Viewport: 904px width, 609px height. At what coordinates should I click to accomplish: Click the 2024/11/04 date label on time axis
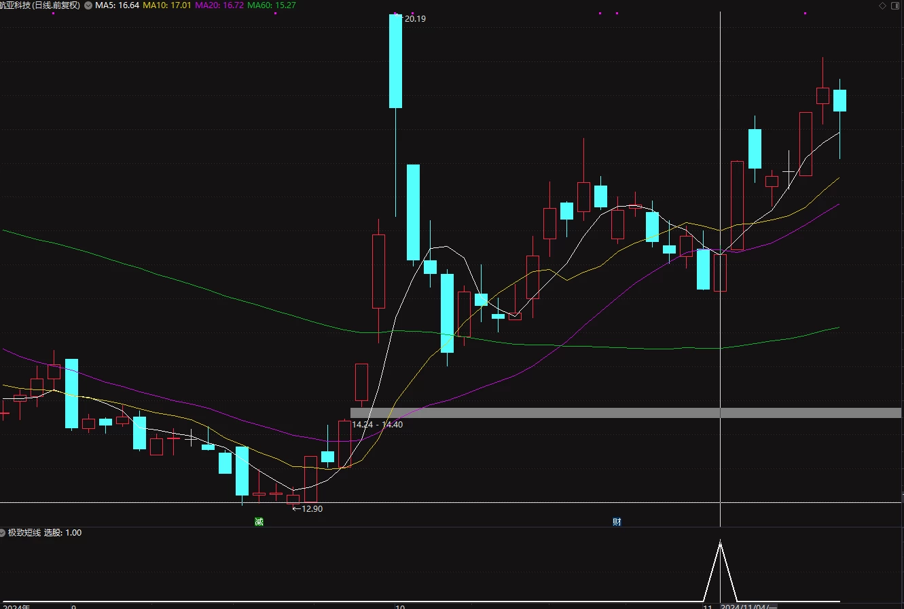coord(748,606)
